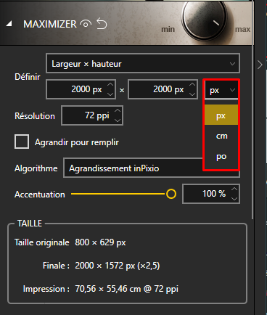Image resolution: width=267 pixels, height=315 pixels.
Task: Decrease Accentuation with the down arrow
Action: 234,198
